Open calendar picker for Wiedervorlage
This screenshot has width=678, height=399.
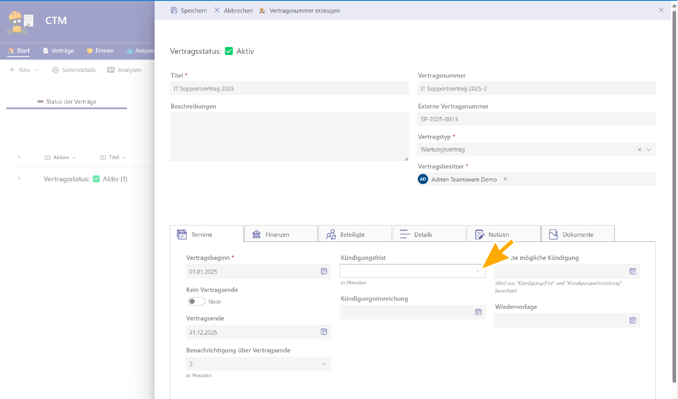(633, 320)
